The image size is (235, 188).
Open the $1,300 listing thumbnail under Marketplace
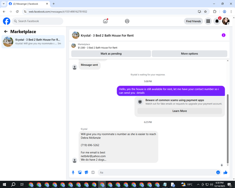[73, 46]
